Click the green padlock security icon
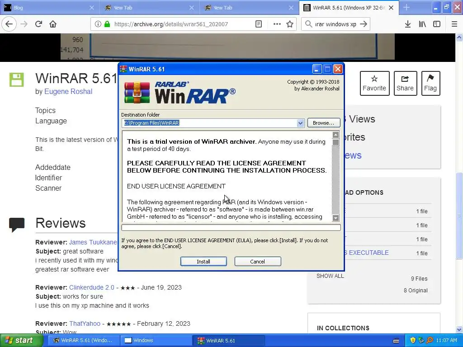The height and width of the screenshot is (347, 463). [107, 24]
